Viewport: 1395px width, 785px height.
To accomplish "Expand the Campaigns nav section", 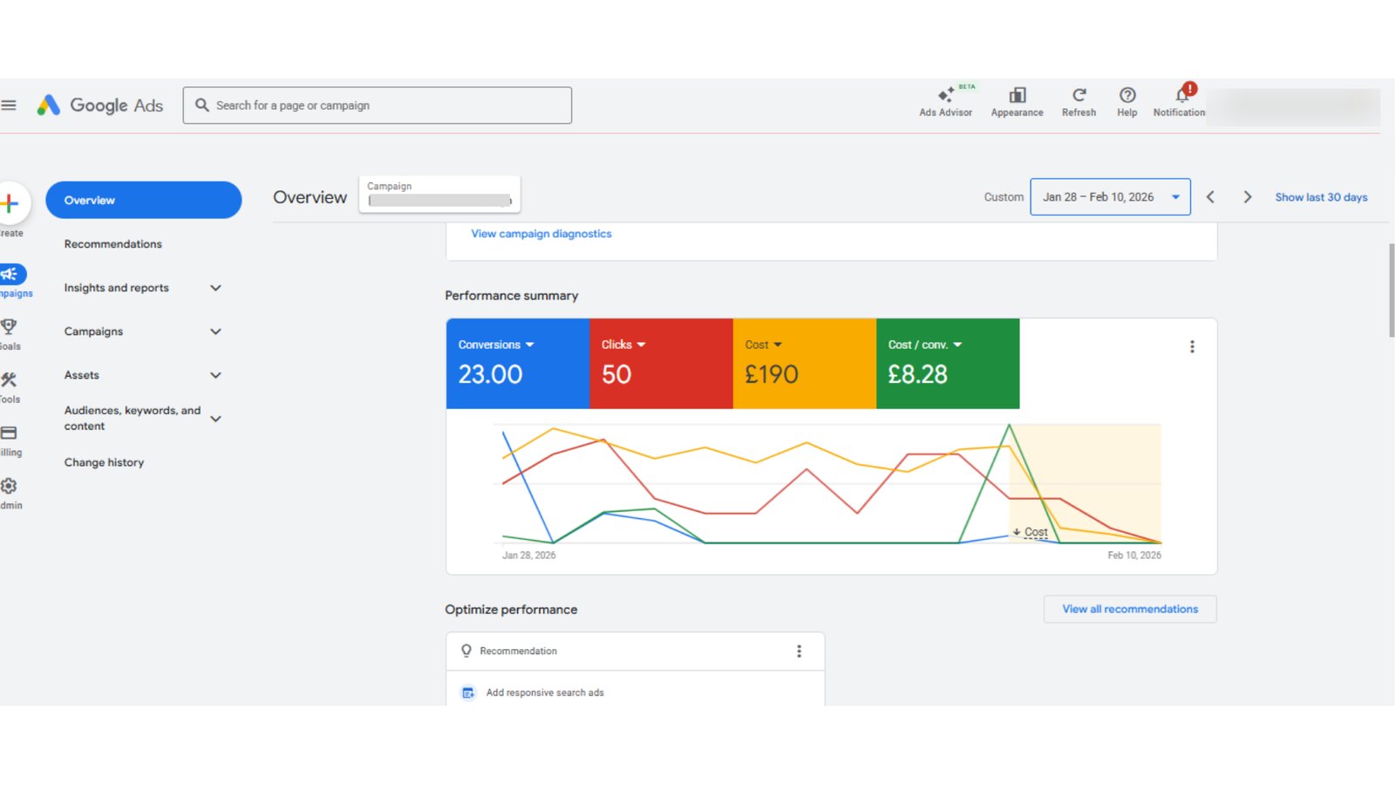I will pos(215,331).
